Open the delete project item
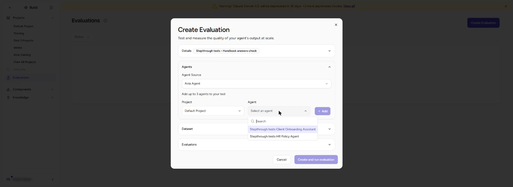Viewport: 513px width, 187px height. pos(18,48)
